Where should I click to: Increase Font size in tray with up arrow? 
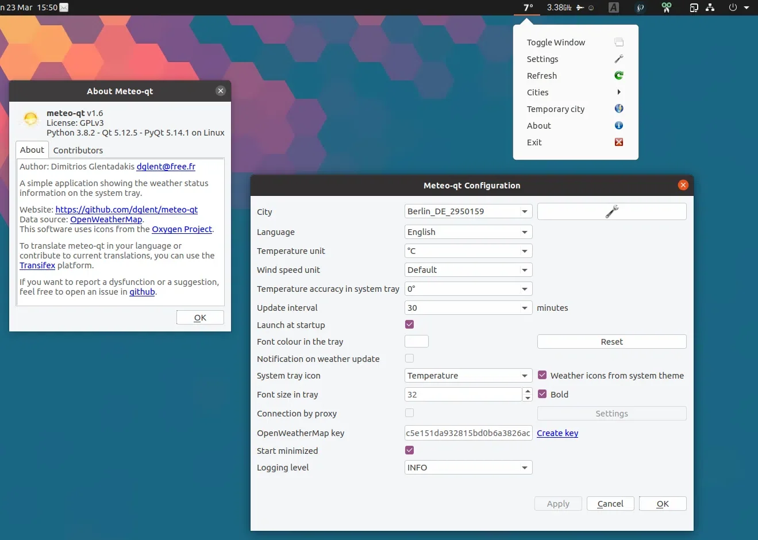528,391
